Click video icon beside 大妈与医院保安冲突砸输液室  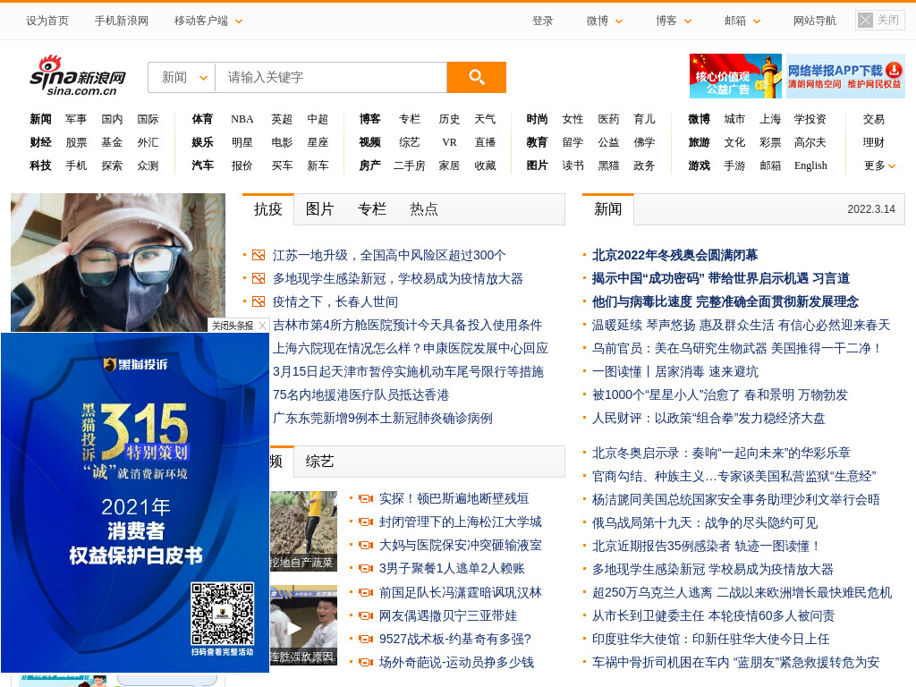tap(366, 546)
